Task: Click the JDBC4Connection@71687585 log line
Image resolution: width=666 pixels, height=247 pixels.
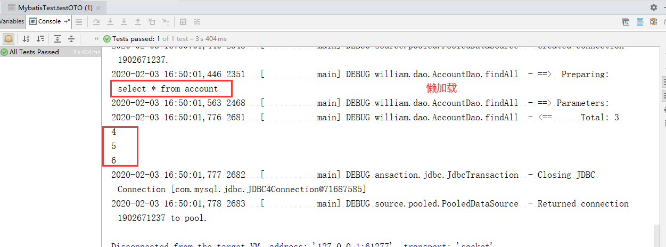Action: (242, 190)
